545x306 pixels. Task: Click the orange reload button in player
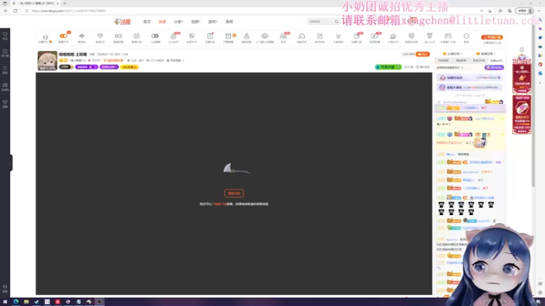click(x=234, y=193)
